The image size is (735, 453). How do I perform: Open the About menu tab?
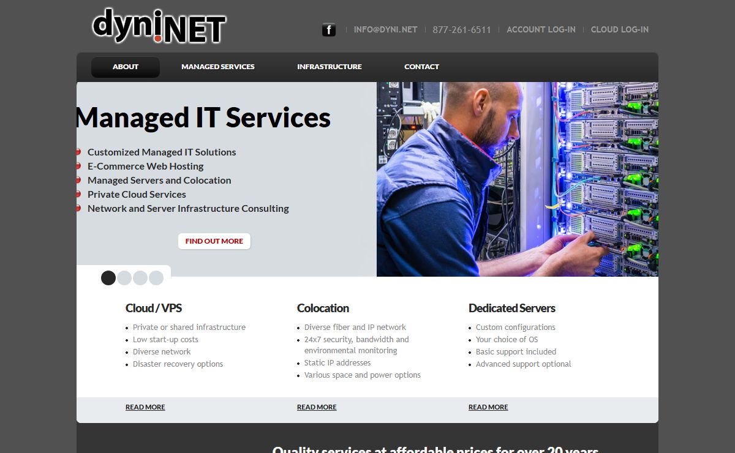pyautogui.click(x=126, y=67)
